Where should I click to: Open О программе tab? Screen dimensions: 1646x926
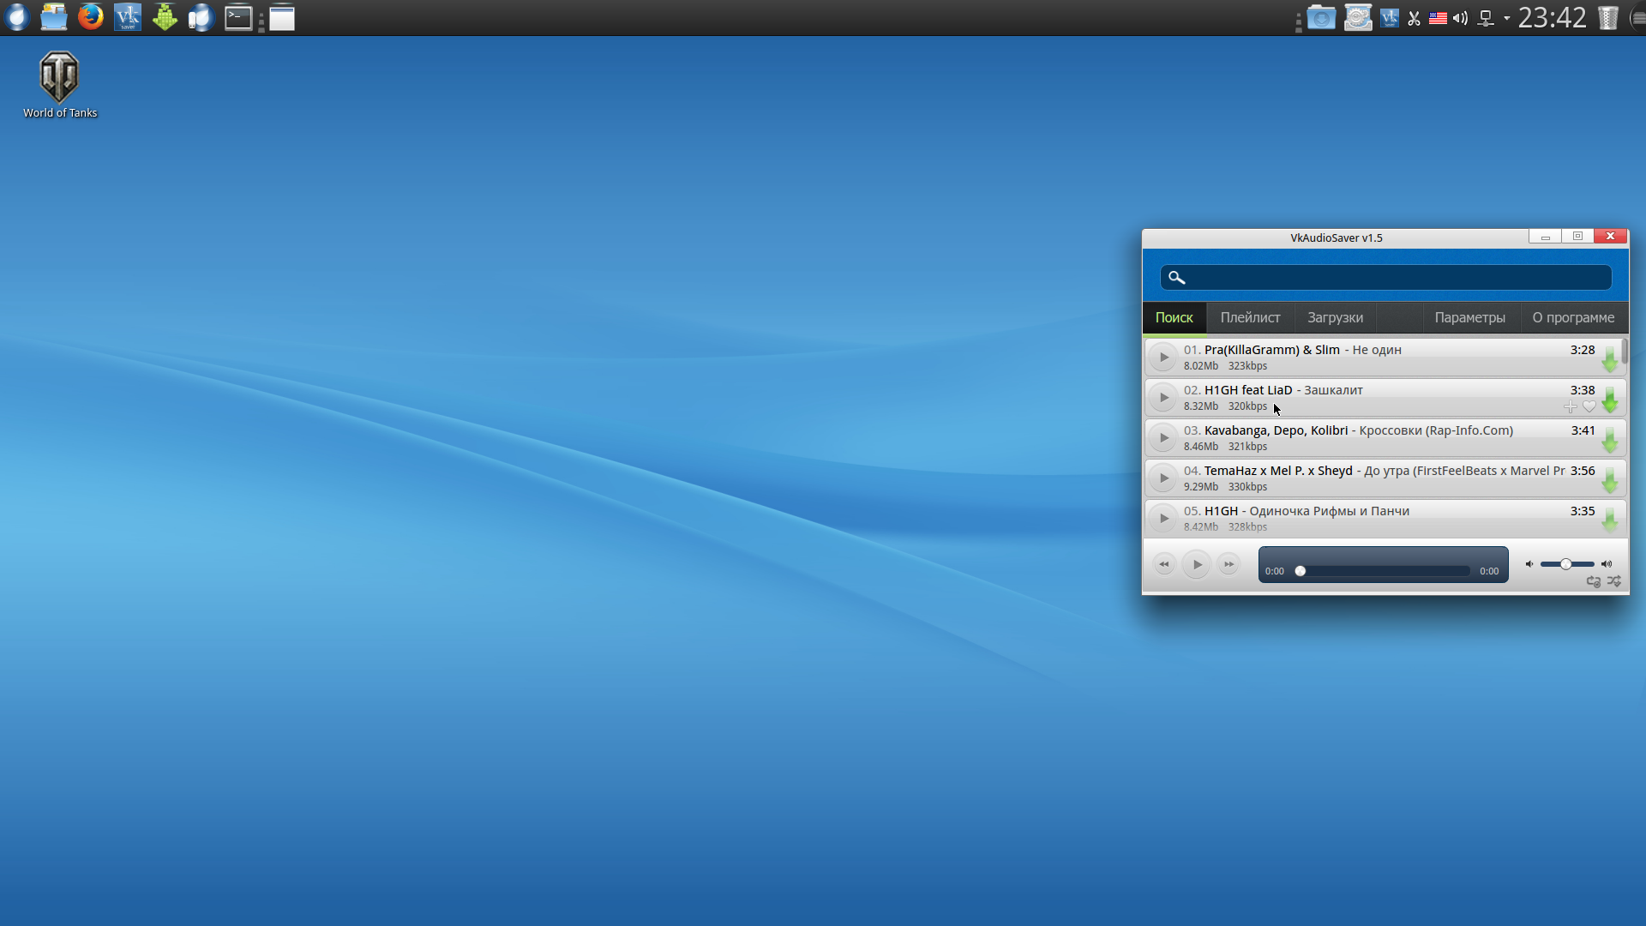(1573, 317)
